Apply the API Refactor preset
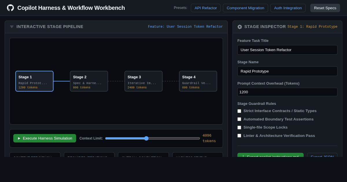 coord(206,8)
